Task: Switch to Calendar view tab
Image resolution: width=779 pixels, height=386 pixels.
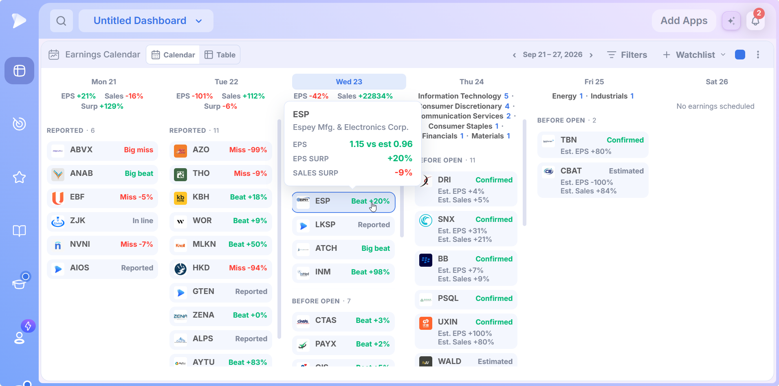Action: click(173, 55)
